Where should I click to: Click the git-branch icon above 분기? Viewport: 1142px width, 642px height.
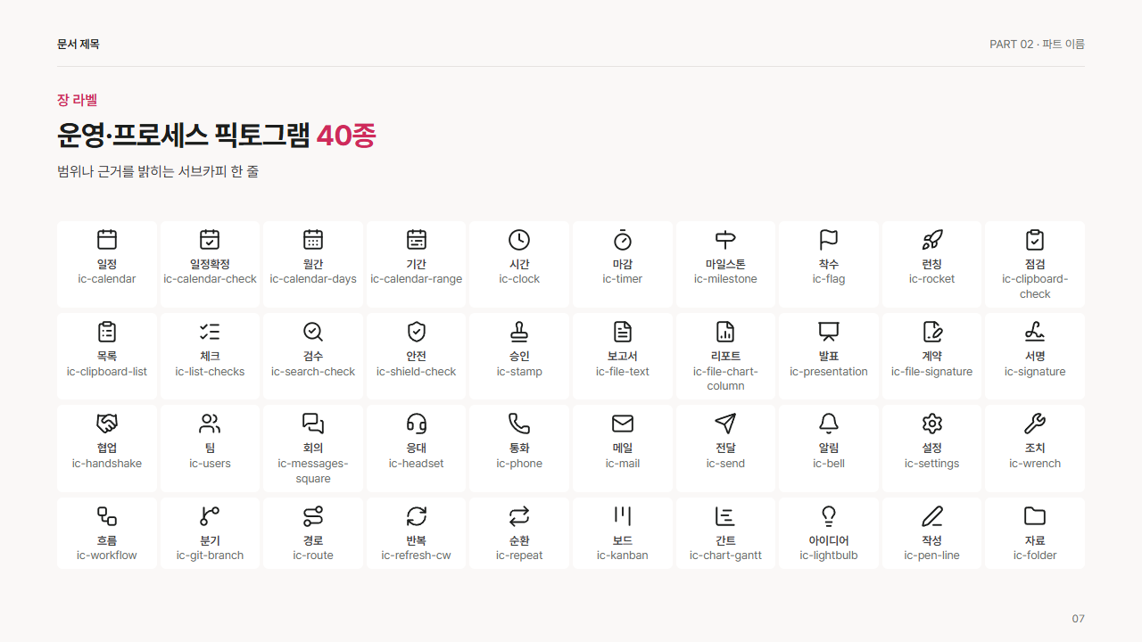tap(210, 515)
